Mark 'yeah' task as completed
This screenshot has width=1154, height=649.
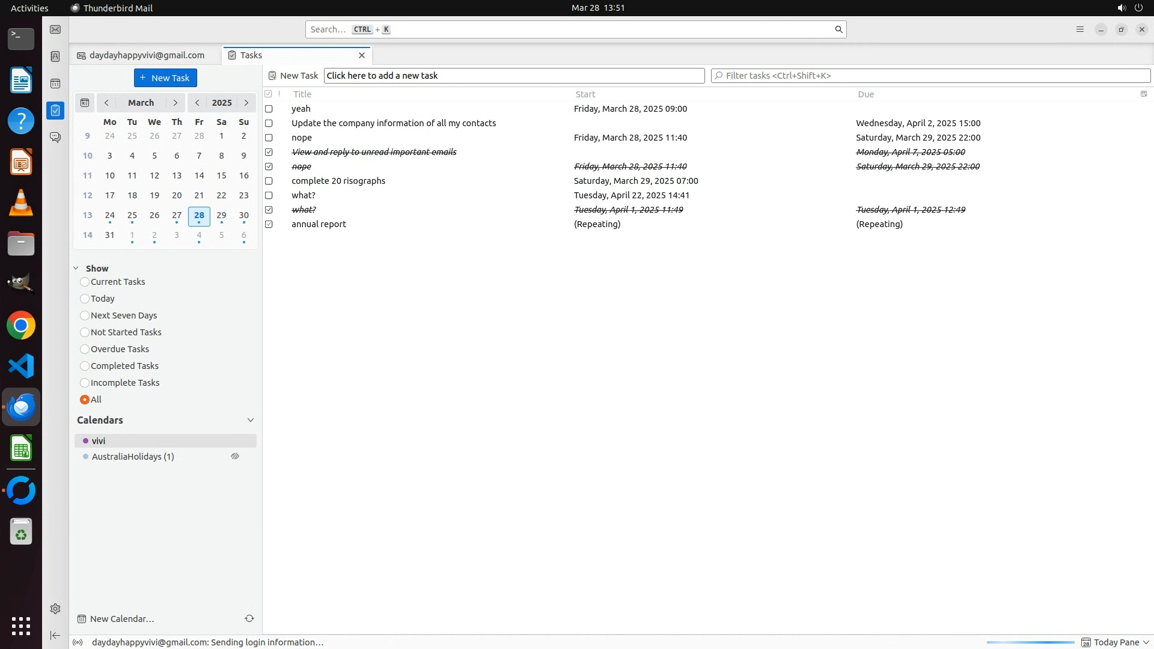269,109
